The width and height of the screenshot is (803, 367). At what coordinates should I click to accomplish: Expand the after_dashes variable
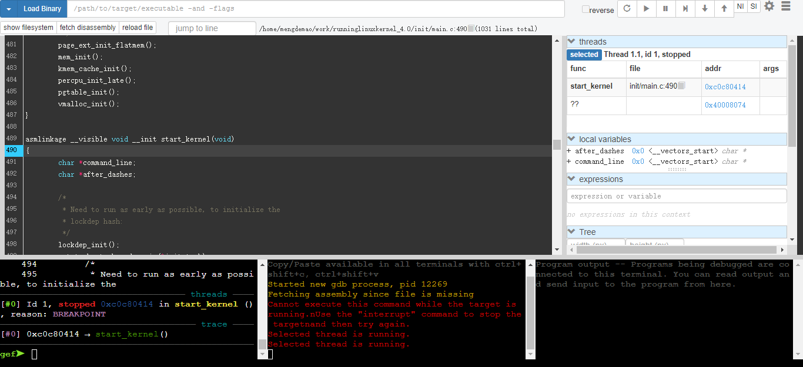(569, 151)
